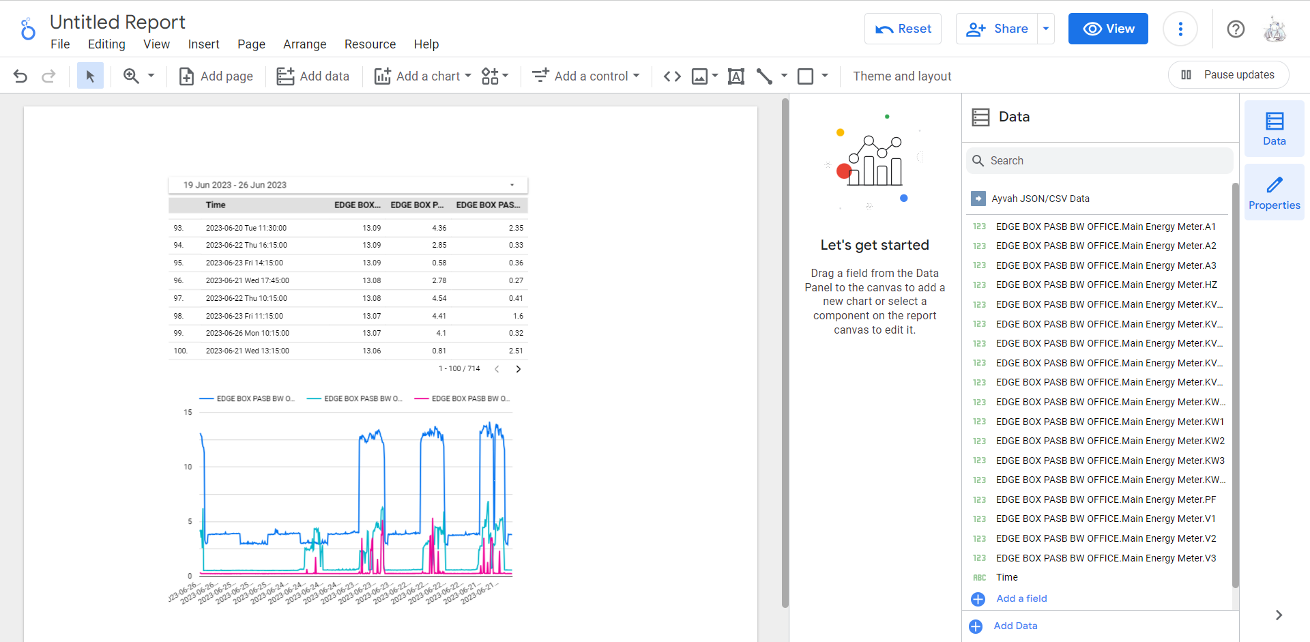
Task: Click the Share button
Action: [x=997, y=29]
